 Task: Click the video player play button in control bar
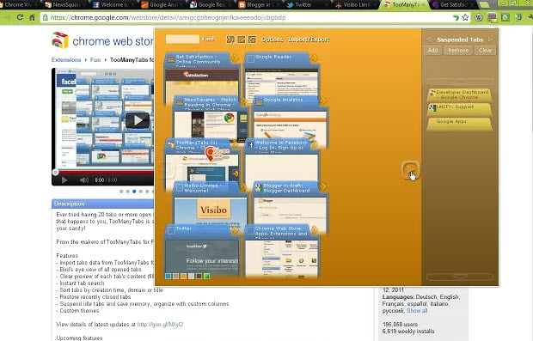[x=64, y=180]
